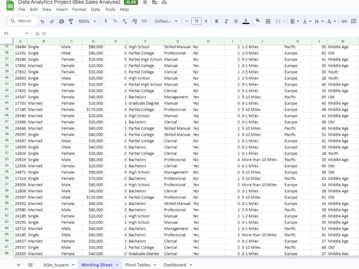Click the Undo arrow icon
The height and width of the screenshot is (269, 359).
point(42,21)
